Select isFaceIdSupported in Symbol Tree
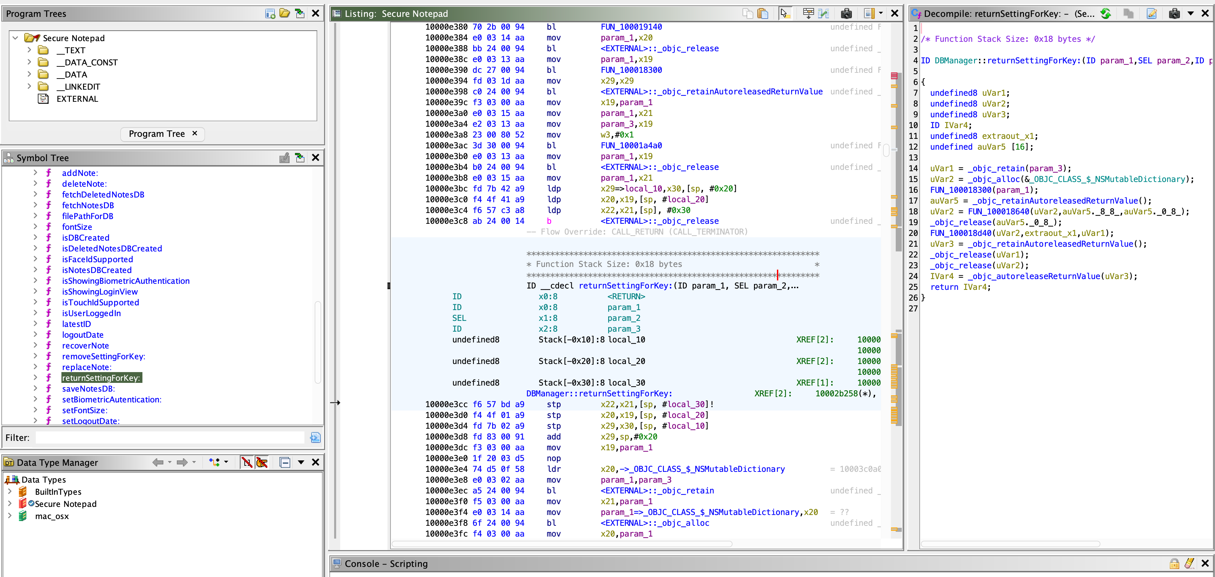Image resolution: width=1215 pixels, height=577 pixels. (97, 259)
